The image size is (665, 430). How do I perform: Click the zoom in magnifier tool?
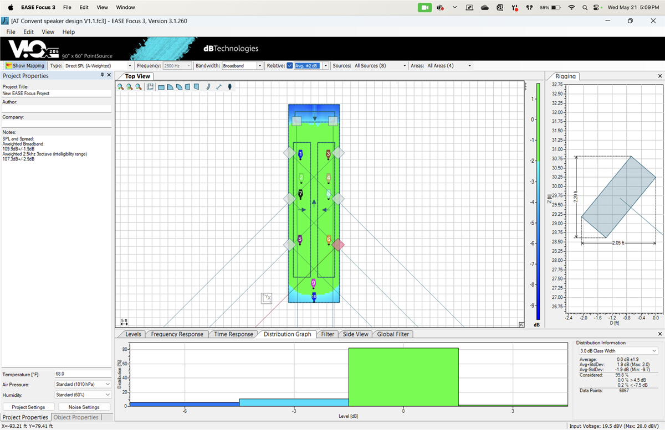pyautogui.click(x=120, y=87)
